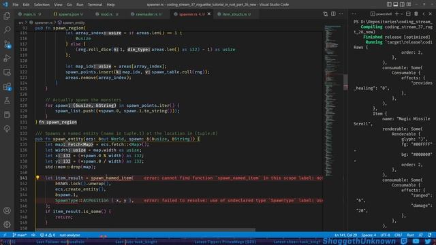This screenshot has width=436, height=245.
Task: Open the notifications bell in status bar
Action: point(430,235)
